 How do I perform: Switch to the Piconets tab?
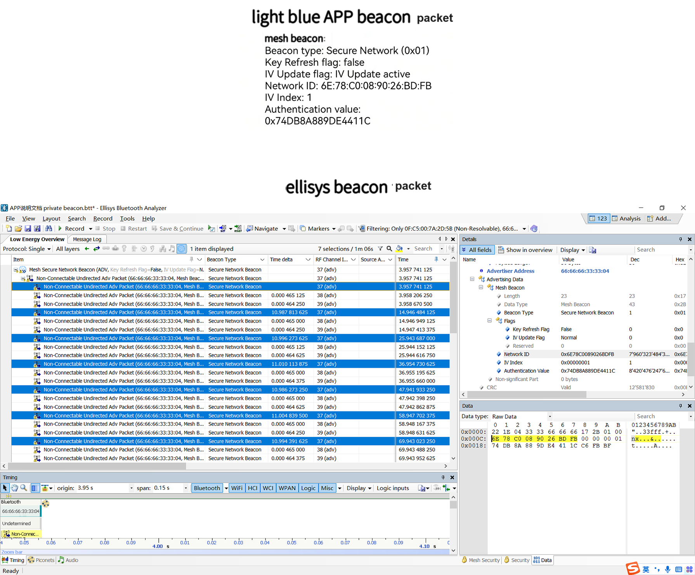point(41,560)
